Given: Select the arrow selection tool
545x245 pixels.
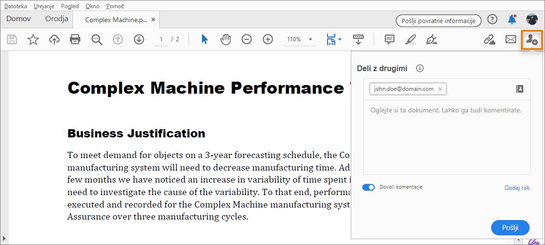Looking at the screenshot, I should pyautogui.click(x=205, y=39).
